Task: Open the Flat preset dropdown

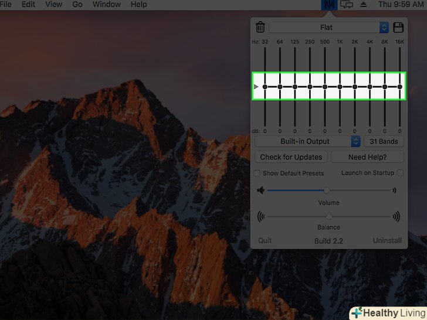Action: 329,28
